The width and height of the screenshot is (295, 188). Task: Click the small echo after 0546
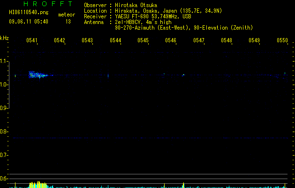(x=183, y=75)
